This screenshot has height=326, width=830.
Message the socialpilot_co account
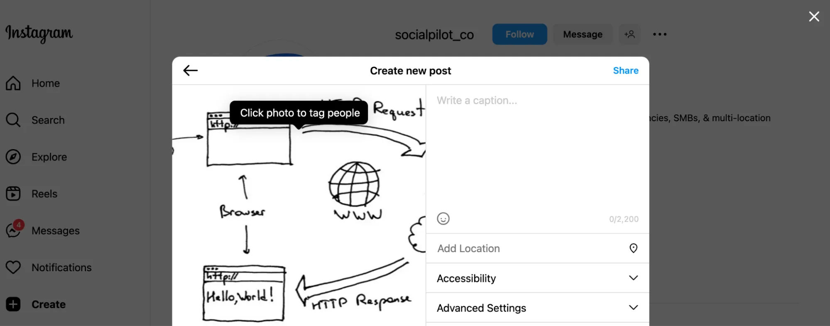(x=582, y=34)
